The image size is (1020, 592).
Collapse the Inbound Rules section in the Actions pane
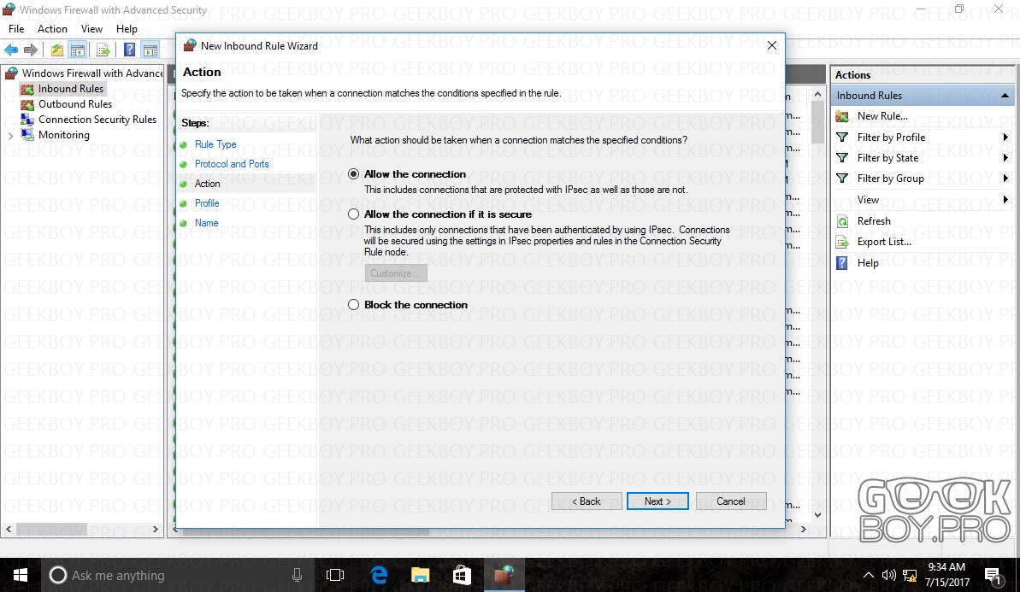(1005, 96)
